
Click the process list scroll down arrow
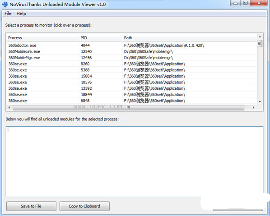click(260, 101)
